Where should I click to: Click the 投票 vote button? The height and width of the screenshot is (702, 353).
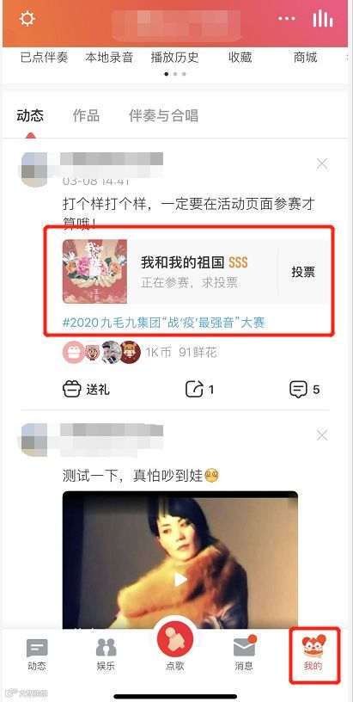tap(303, 272)
